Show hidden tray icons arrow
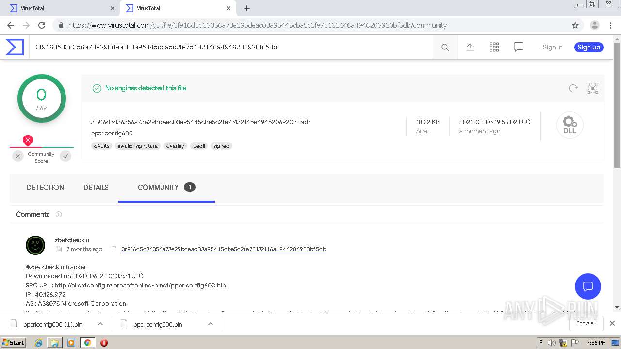 point(541,343)
